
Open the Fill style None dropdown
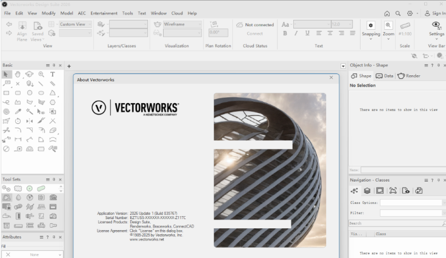[36, 254]
